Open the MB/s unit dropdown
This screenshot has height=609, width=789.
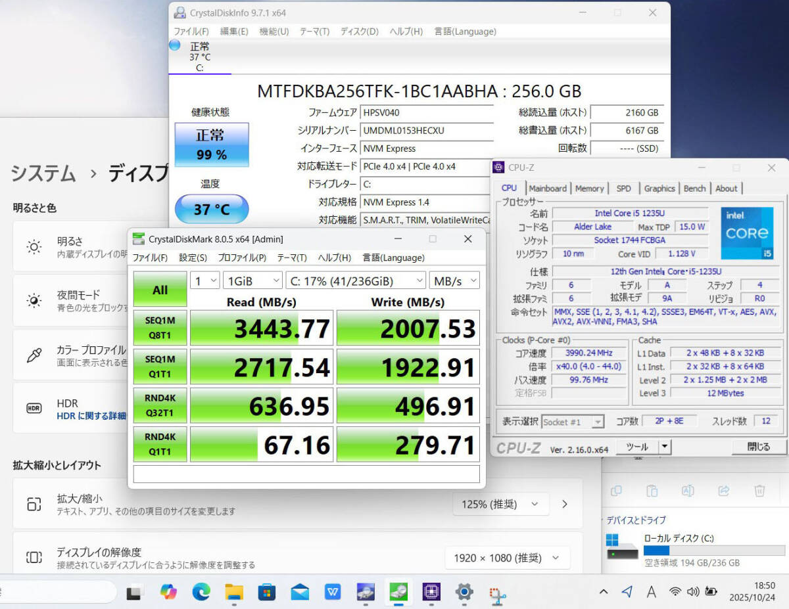[x=454, y=281]
